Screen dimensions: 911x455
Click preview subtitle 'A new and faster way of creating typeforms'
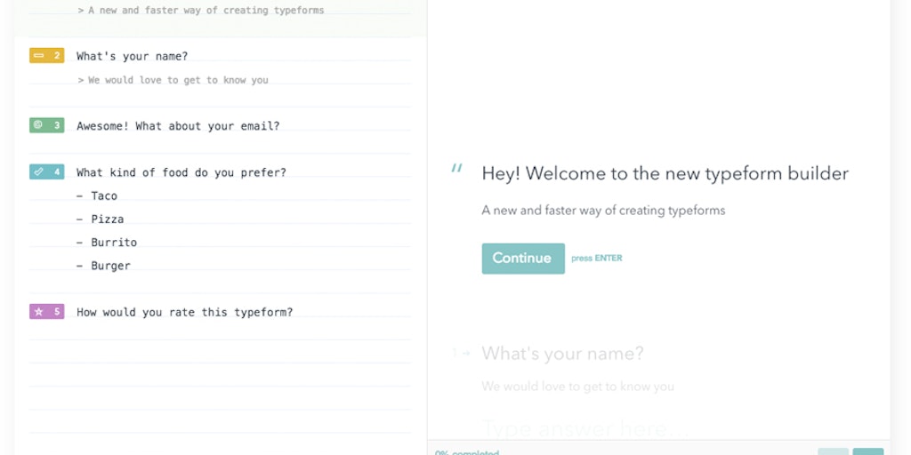coord(604,210)
